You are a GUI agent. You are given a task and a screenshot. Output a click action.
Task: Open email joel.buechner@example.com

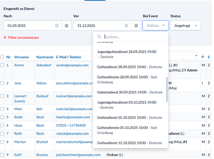(78, 155)
